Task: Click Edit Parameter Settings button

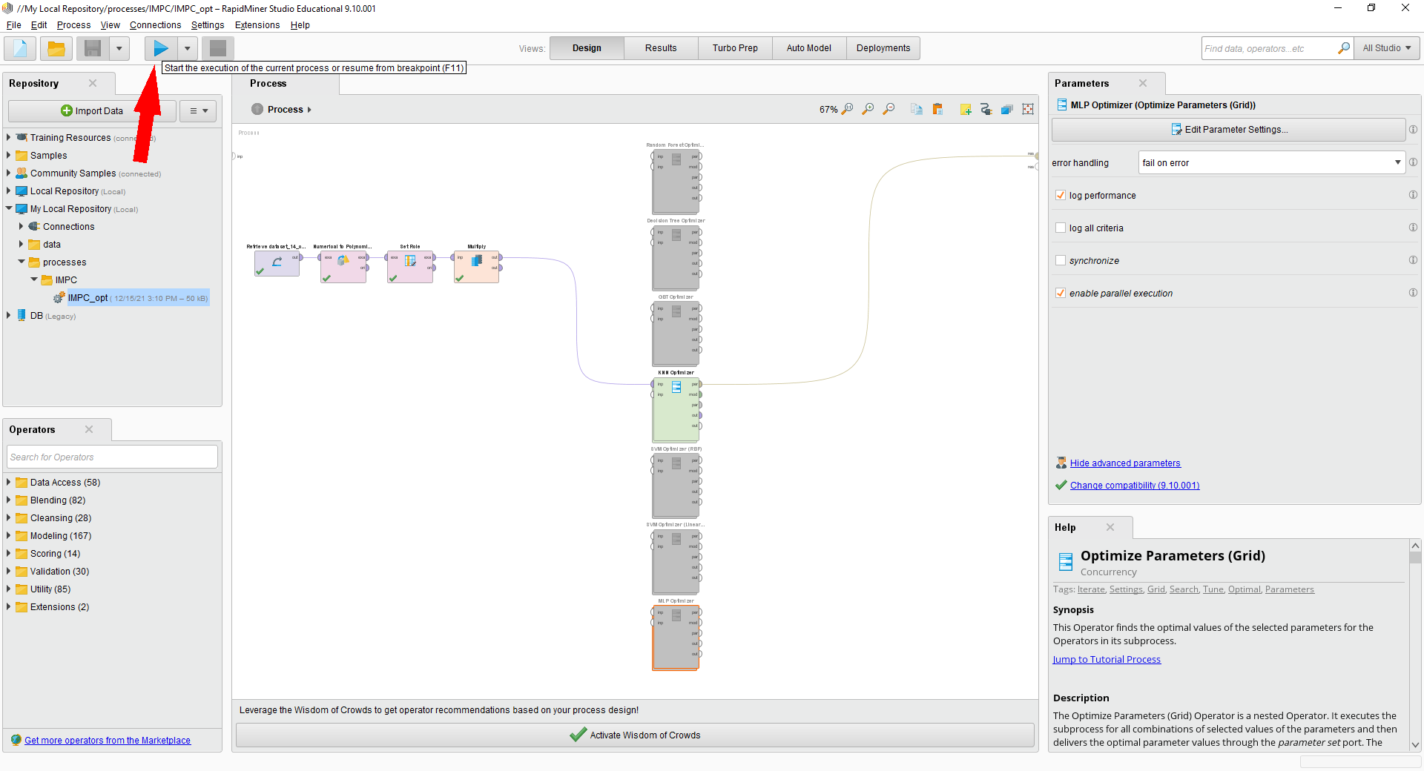Action: (1228, 129)
